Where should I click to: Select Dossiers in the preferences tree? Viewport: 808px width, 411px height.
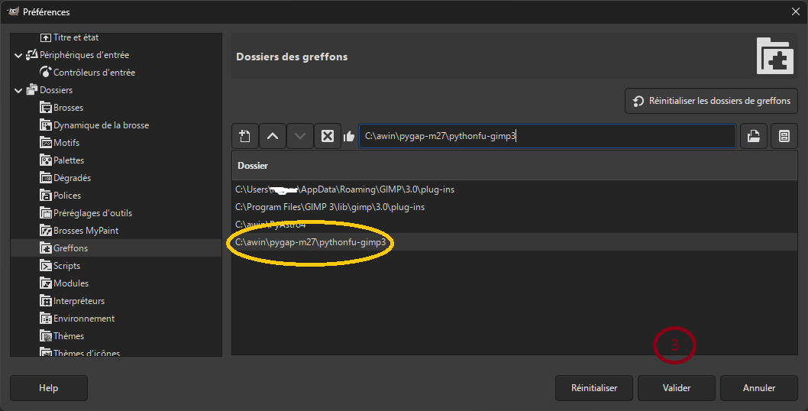(x=57, y=89)
